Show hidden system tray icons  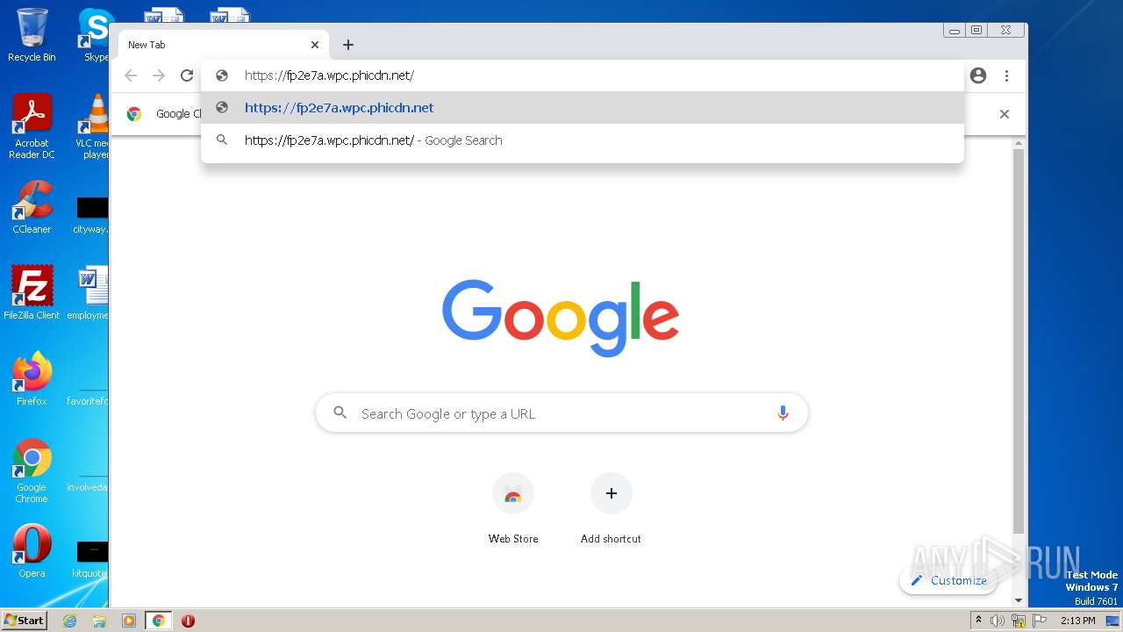978,621
